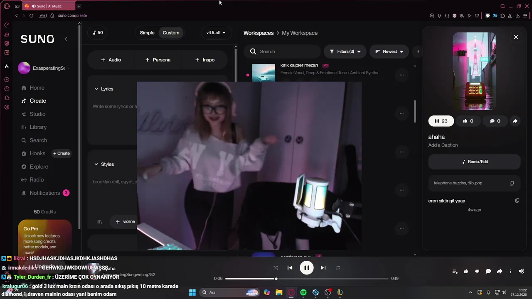This screenshot has width=532, height=299.
Task: Like the ahaha song in panel
Action: (x=468, y=121)
